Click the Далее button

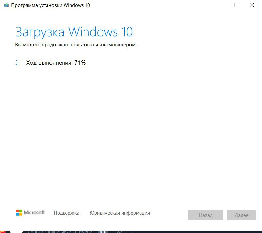241,215
